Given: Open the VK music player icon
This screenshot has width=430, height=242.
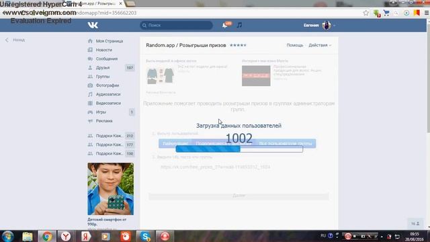Looking at the screenshot, I should click(239, 26).
